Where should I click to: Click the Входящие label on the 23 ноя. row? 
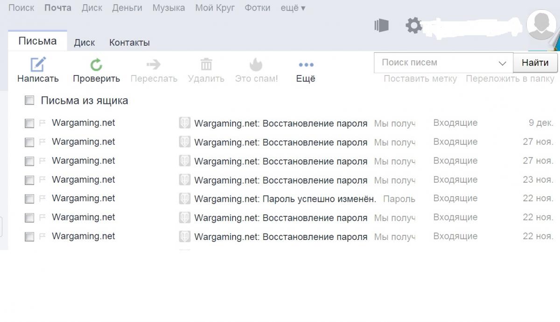coord(455,180)
